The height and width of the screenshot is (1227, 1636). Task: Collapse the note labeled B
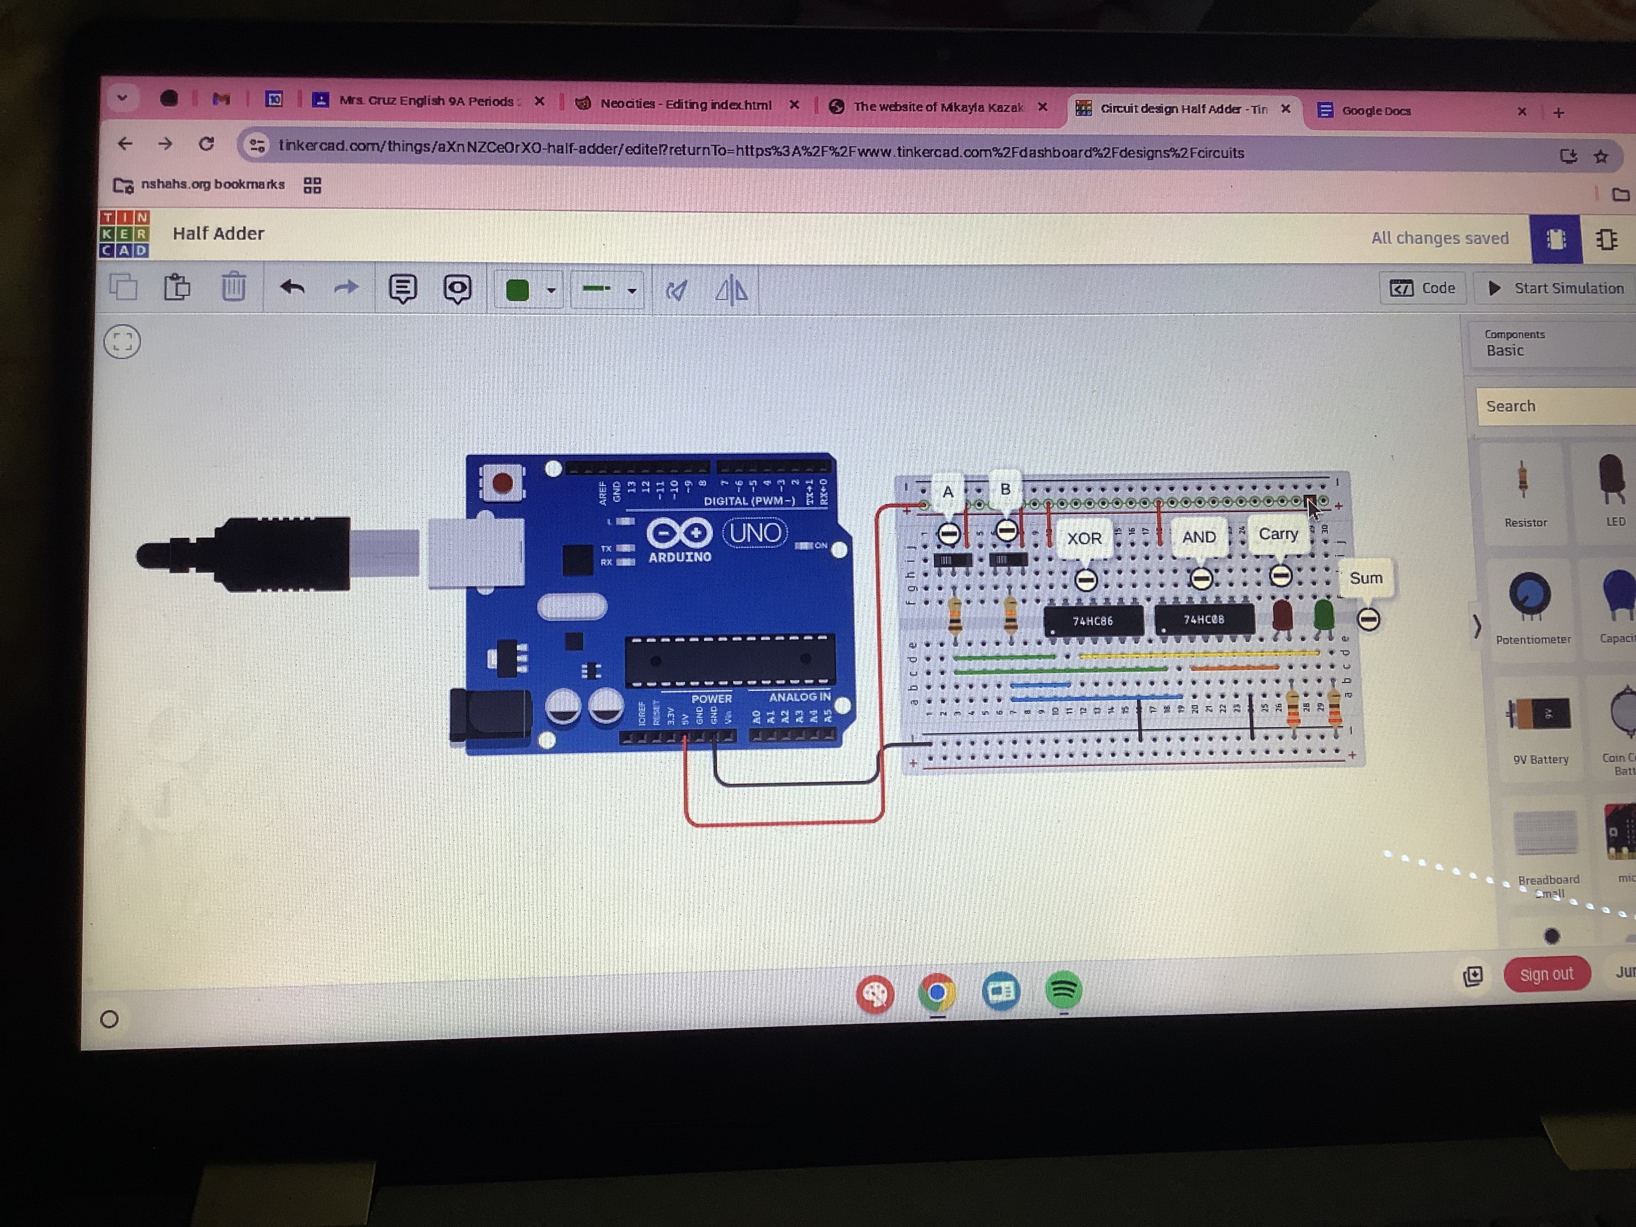click(x=1006, y=530)
